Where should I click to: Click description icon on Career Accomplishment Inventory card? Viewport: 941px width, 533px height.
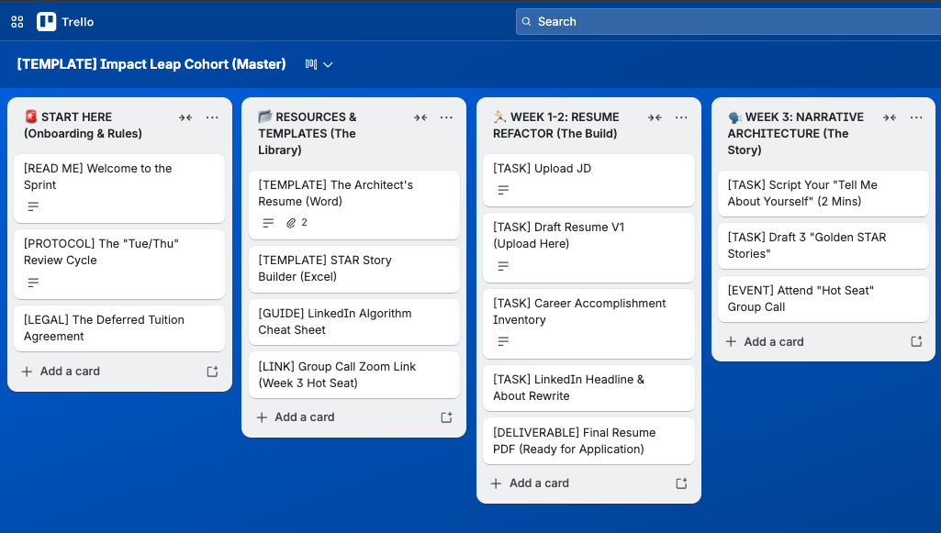[501, 341]
